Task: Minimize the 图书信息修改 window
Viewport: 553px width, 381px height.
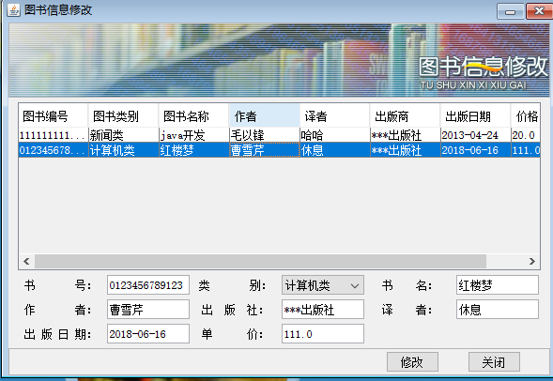Action: (511, 11)
